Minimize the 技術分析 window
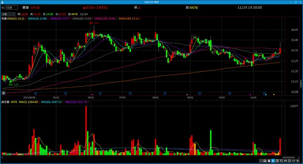Viewport: 303px width, 164px height. point(291,2)
